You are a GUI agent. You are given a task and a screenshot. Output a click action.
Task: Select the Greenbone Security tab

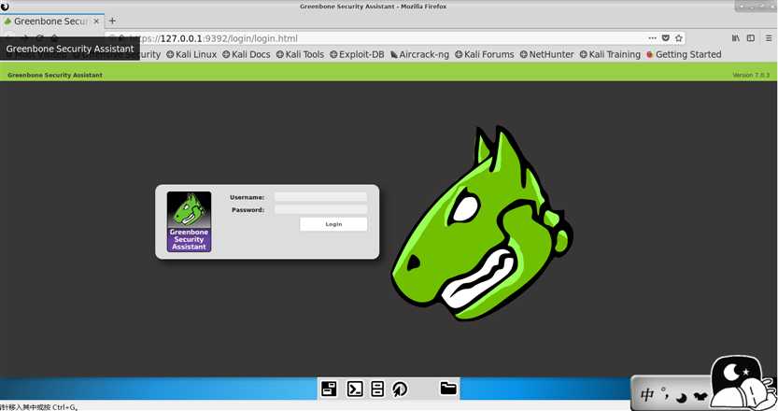click(50, 21)
